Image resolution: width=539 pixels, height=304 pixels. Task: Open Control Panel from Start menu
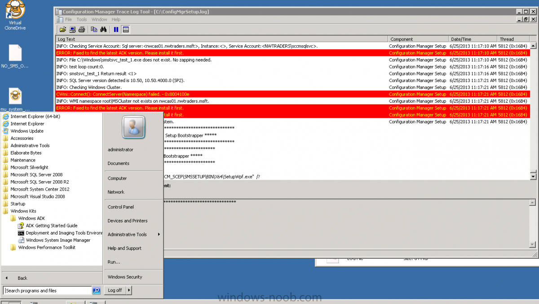click(121, 207)
